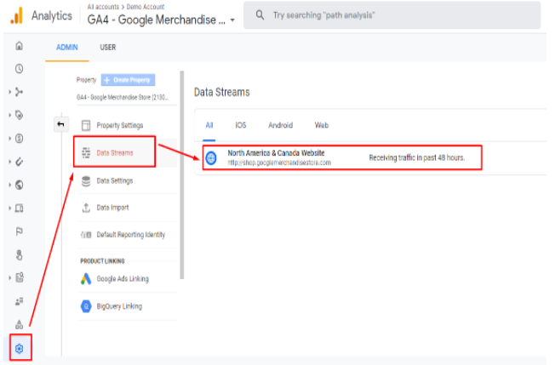Open the North America & Canada Website stream
Image resolution: width=555 pixels, height=365 pixels.
(276, 154)
